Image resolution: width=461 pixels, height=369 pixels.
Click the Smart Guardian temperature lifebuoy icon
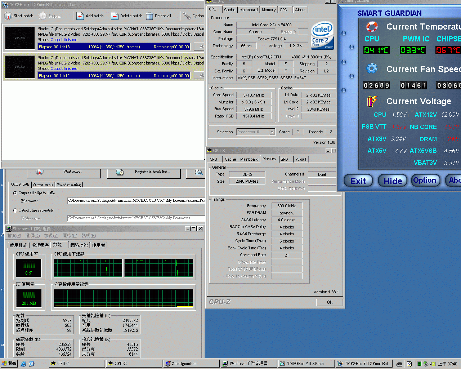click(372, 27)
